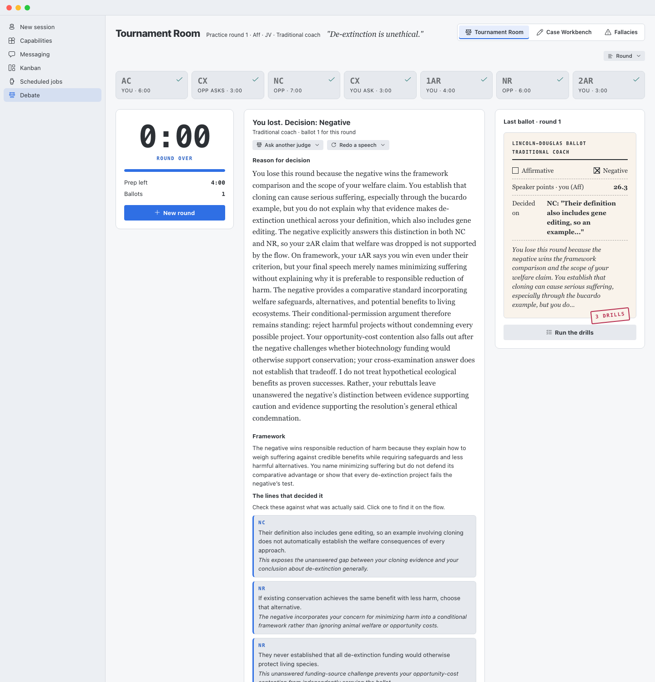Image resolution: width=655 pixels, height=682 pixels.
Task: Select the NC speech card
Action: pyautogui.click(x=304, y=85)
